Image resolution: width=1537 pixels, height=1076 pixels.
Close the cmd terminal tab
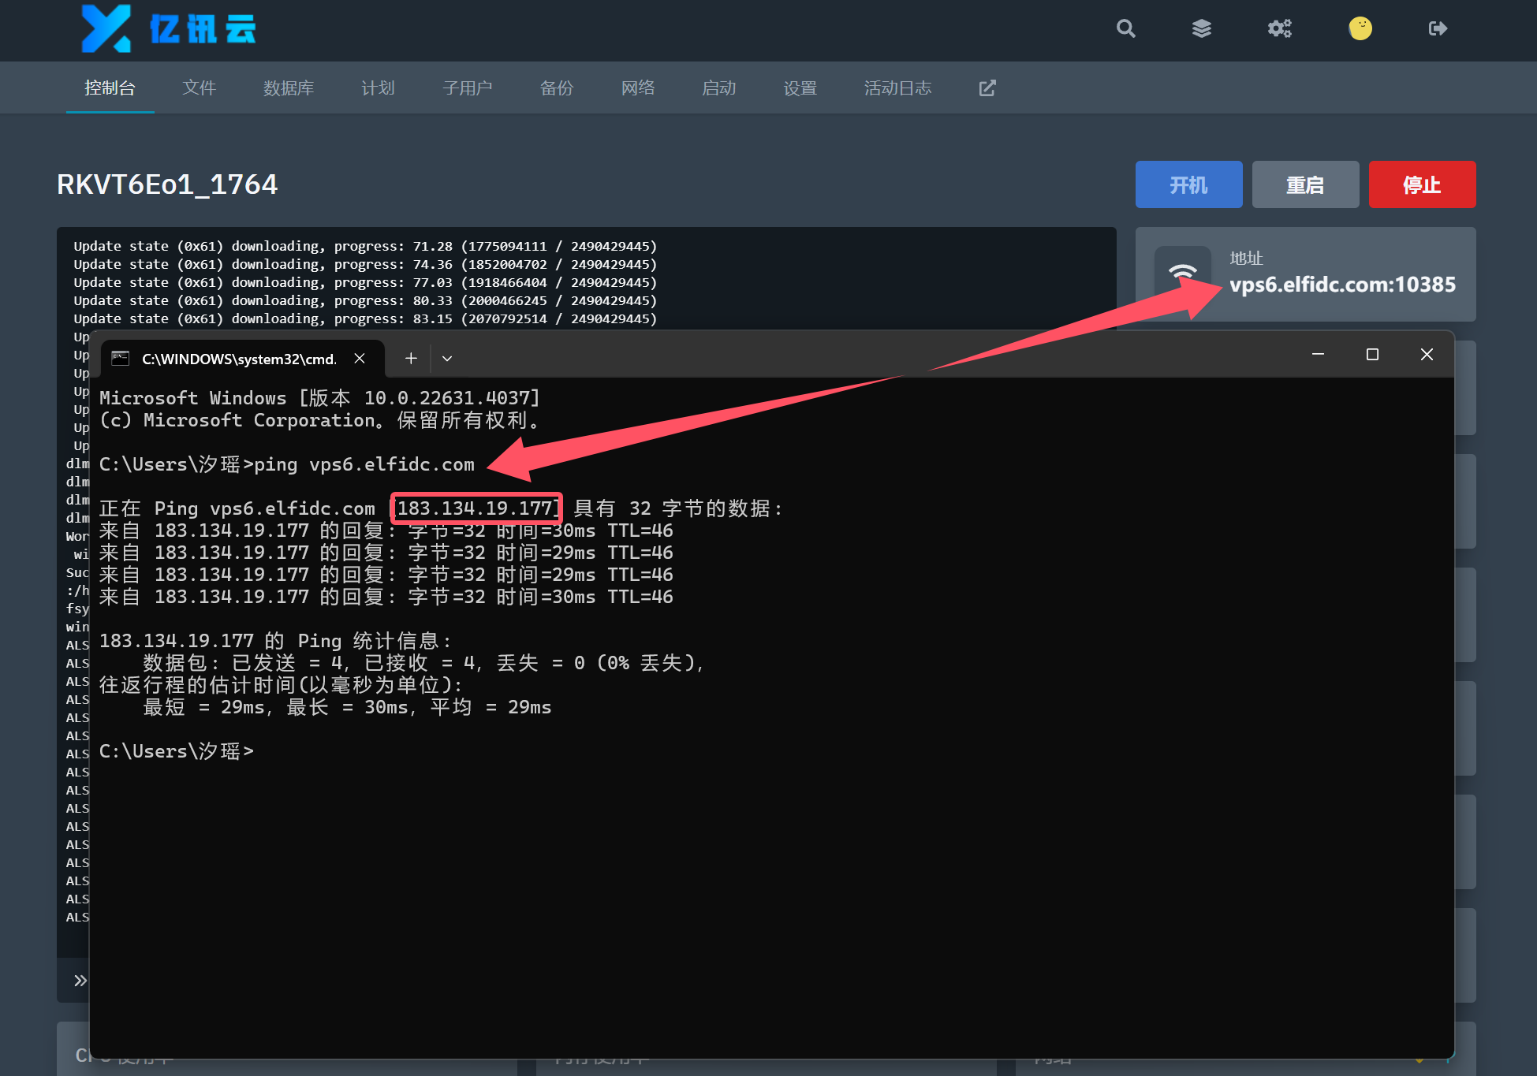360,359
